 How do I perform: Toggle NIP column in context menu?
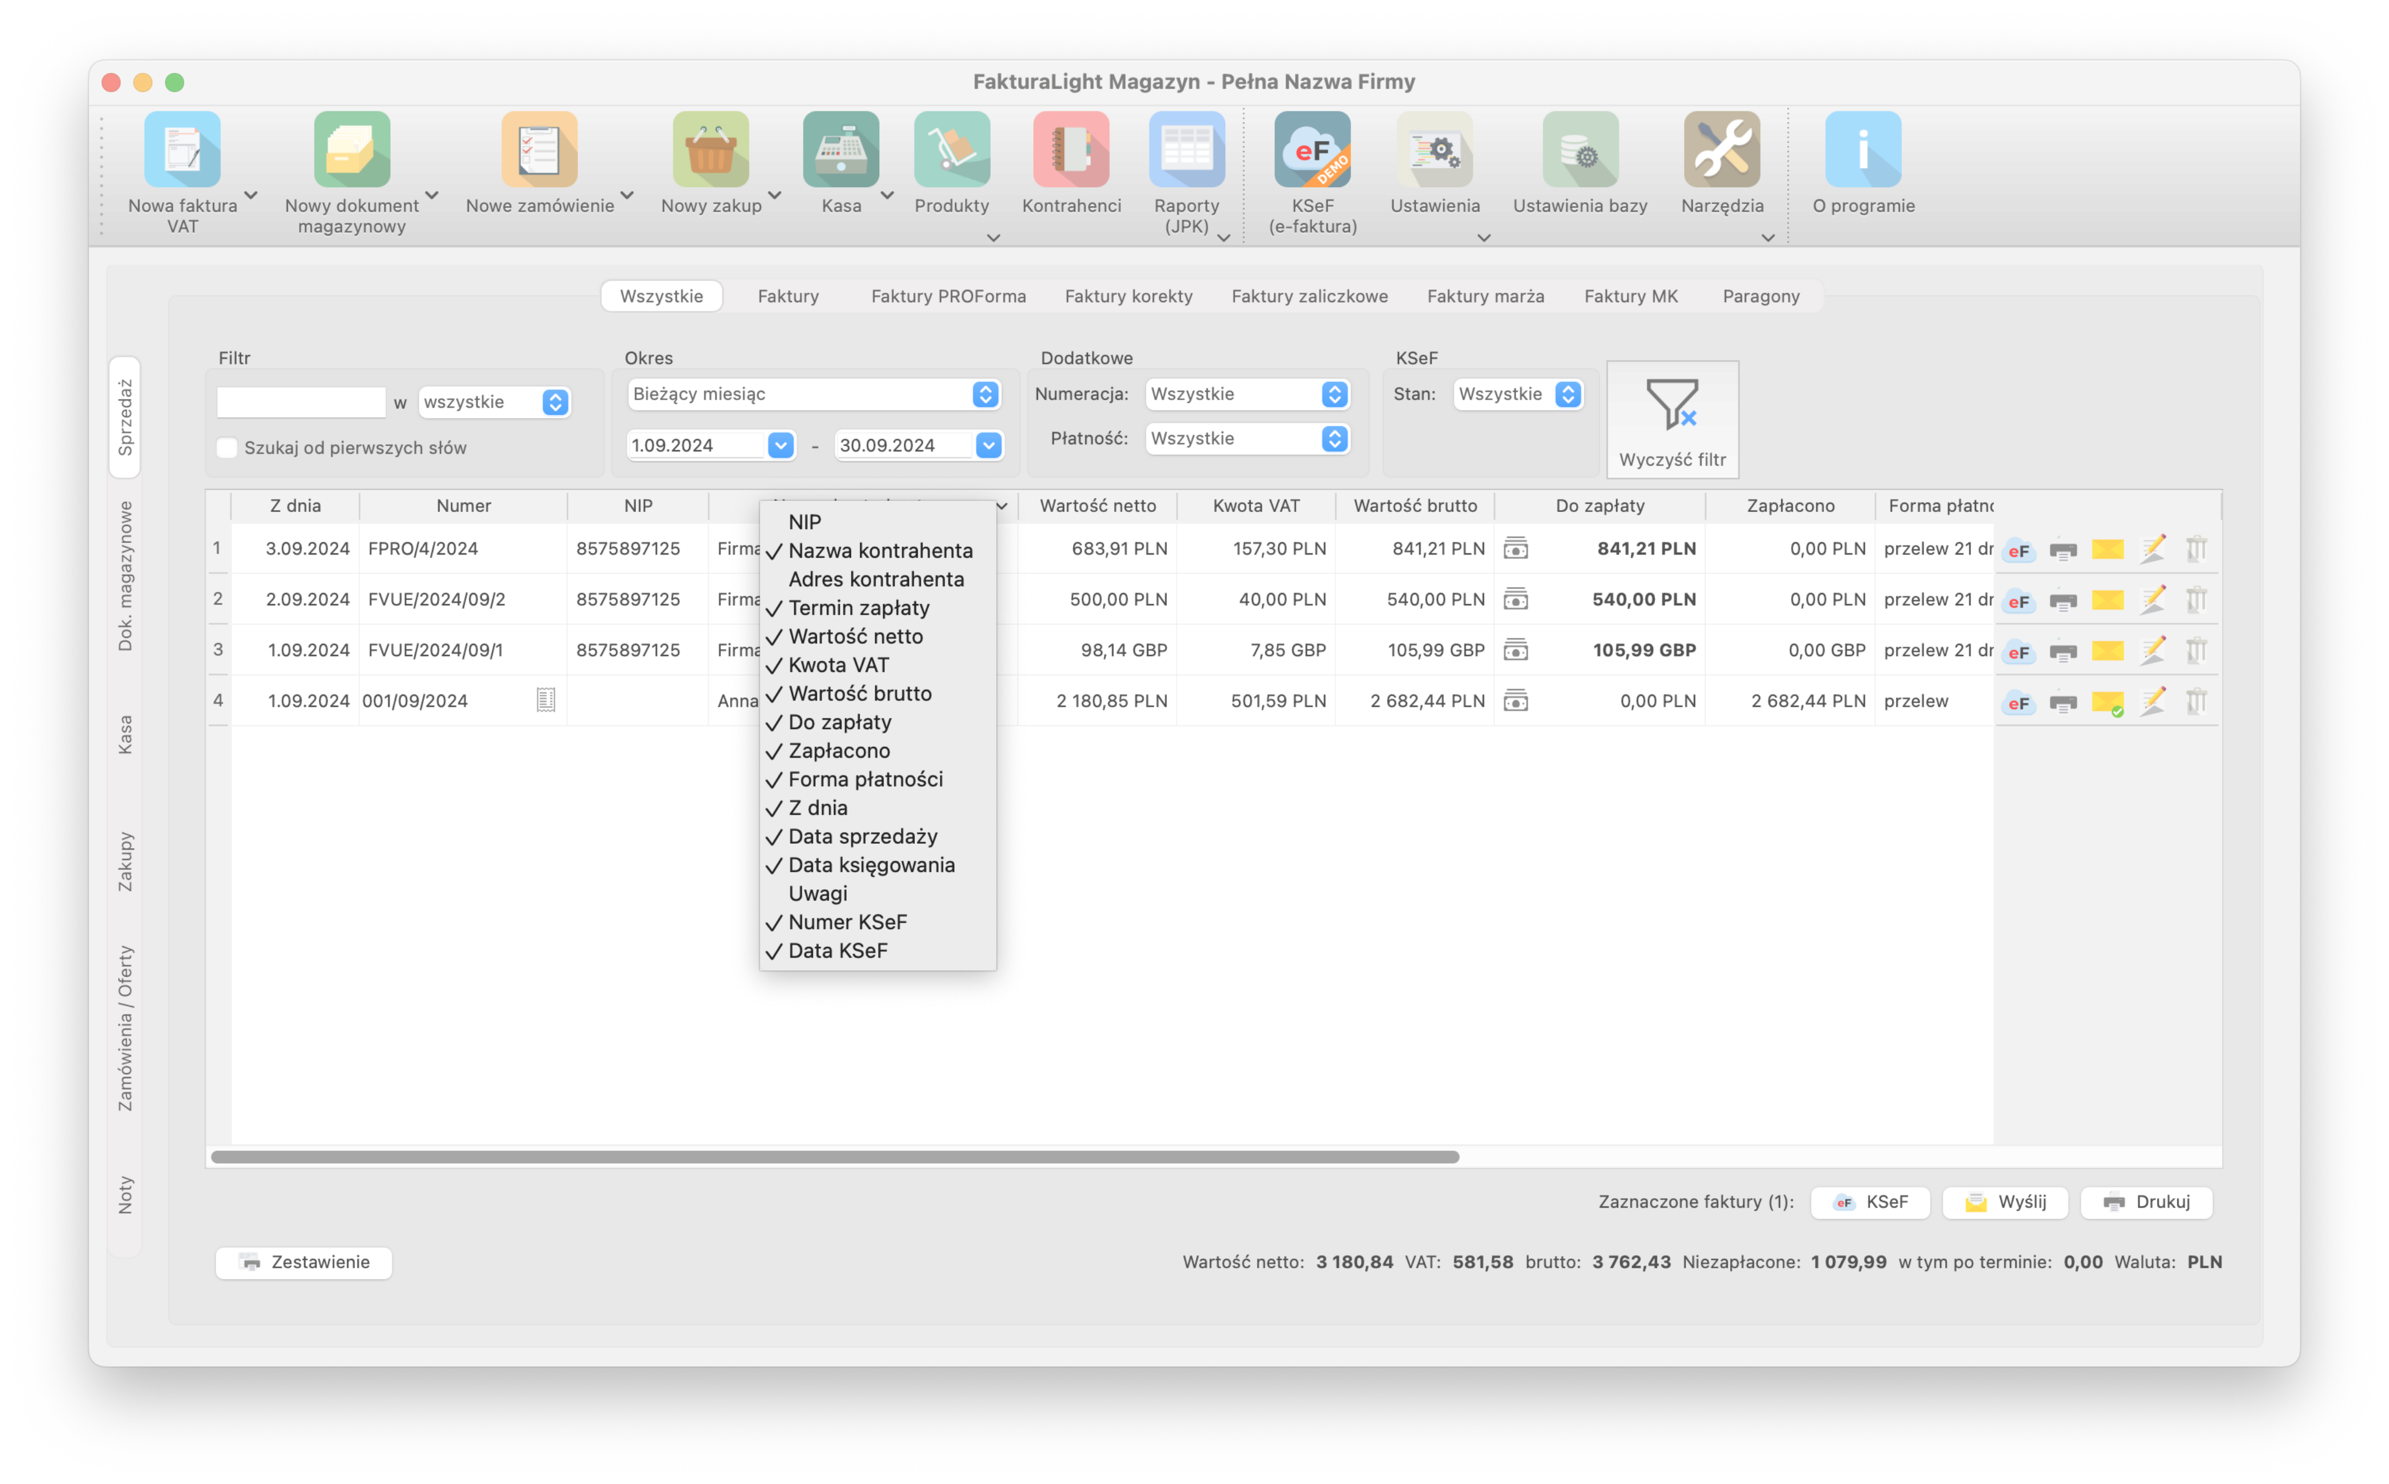878,522
